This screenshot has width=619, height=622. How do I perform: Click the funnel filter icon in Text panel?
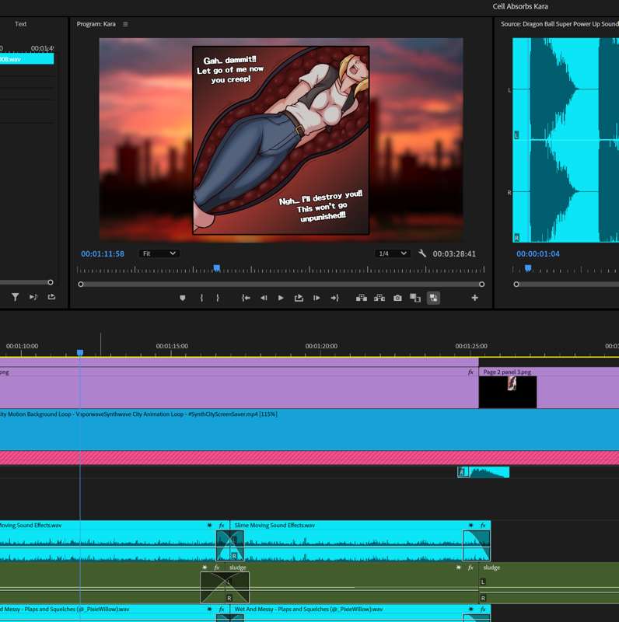coord(15,297)
